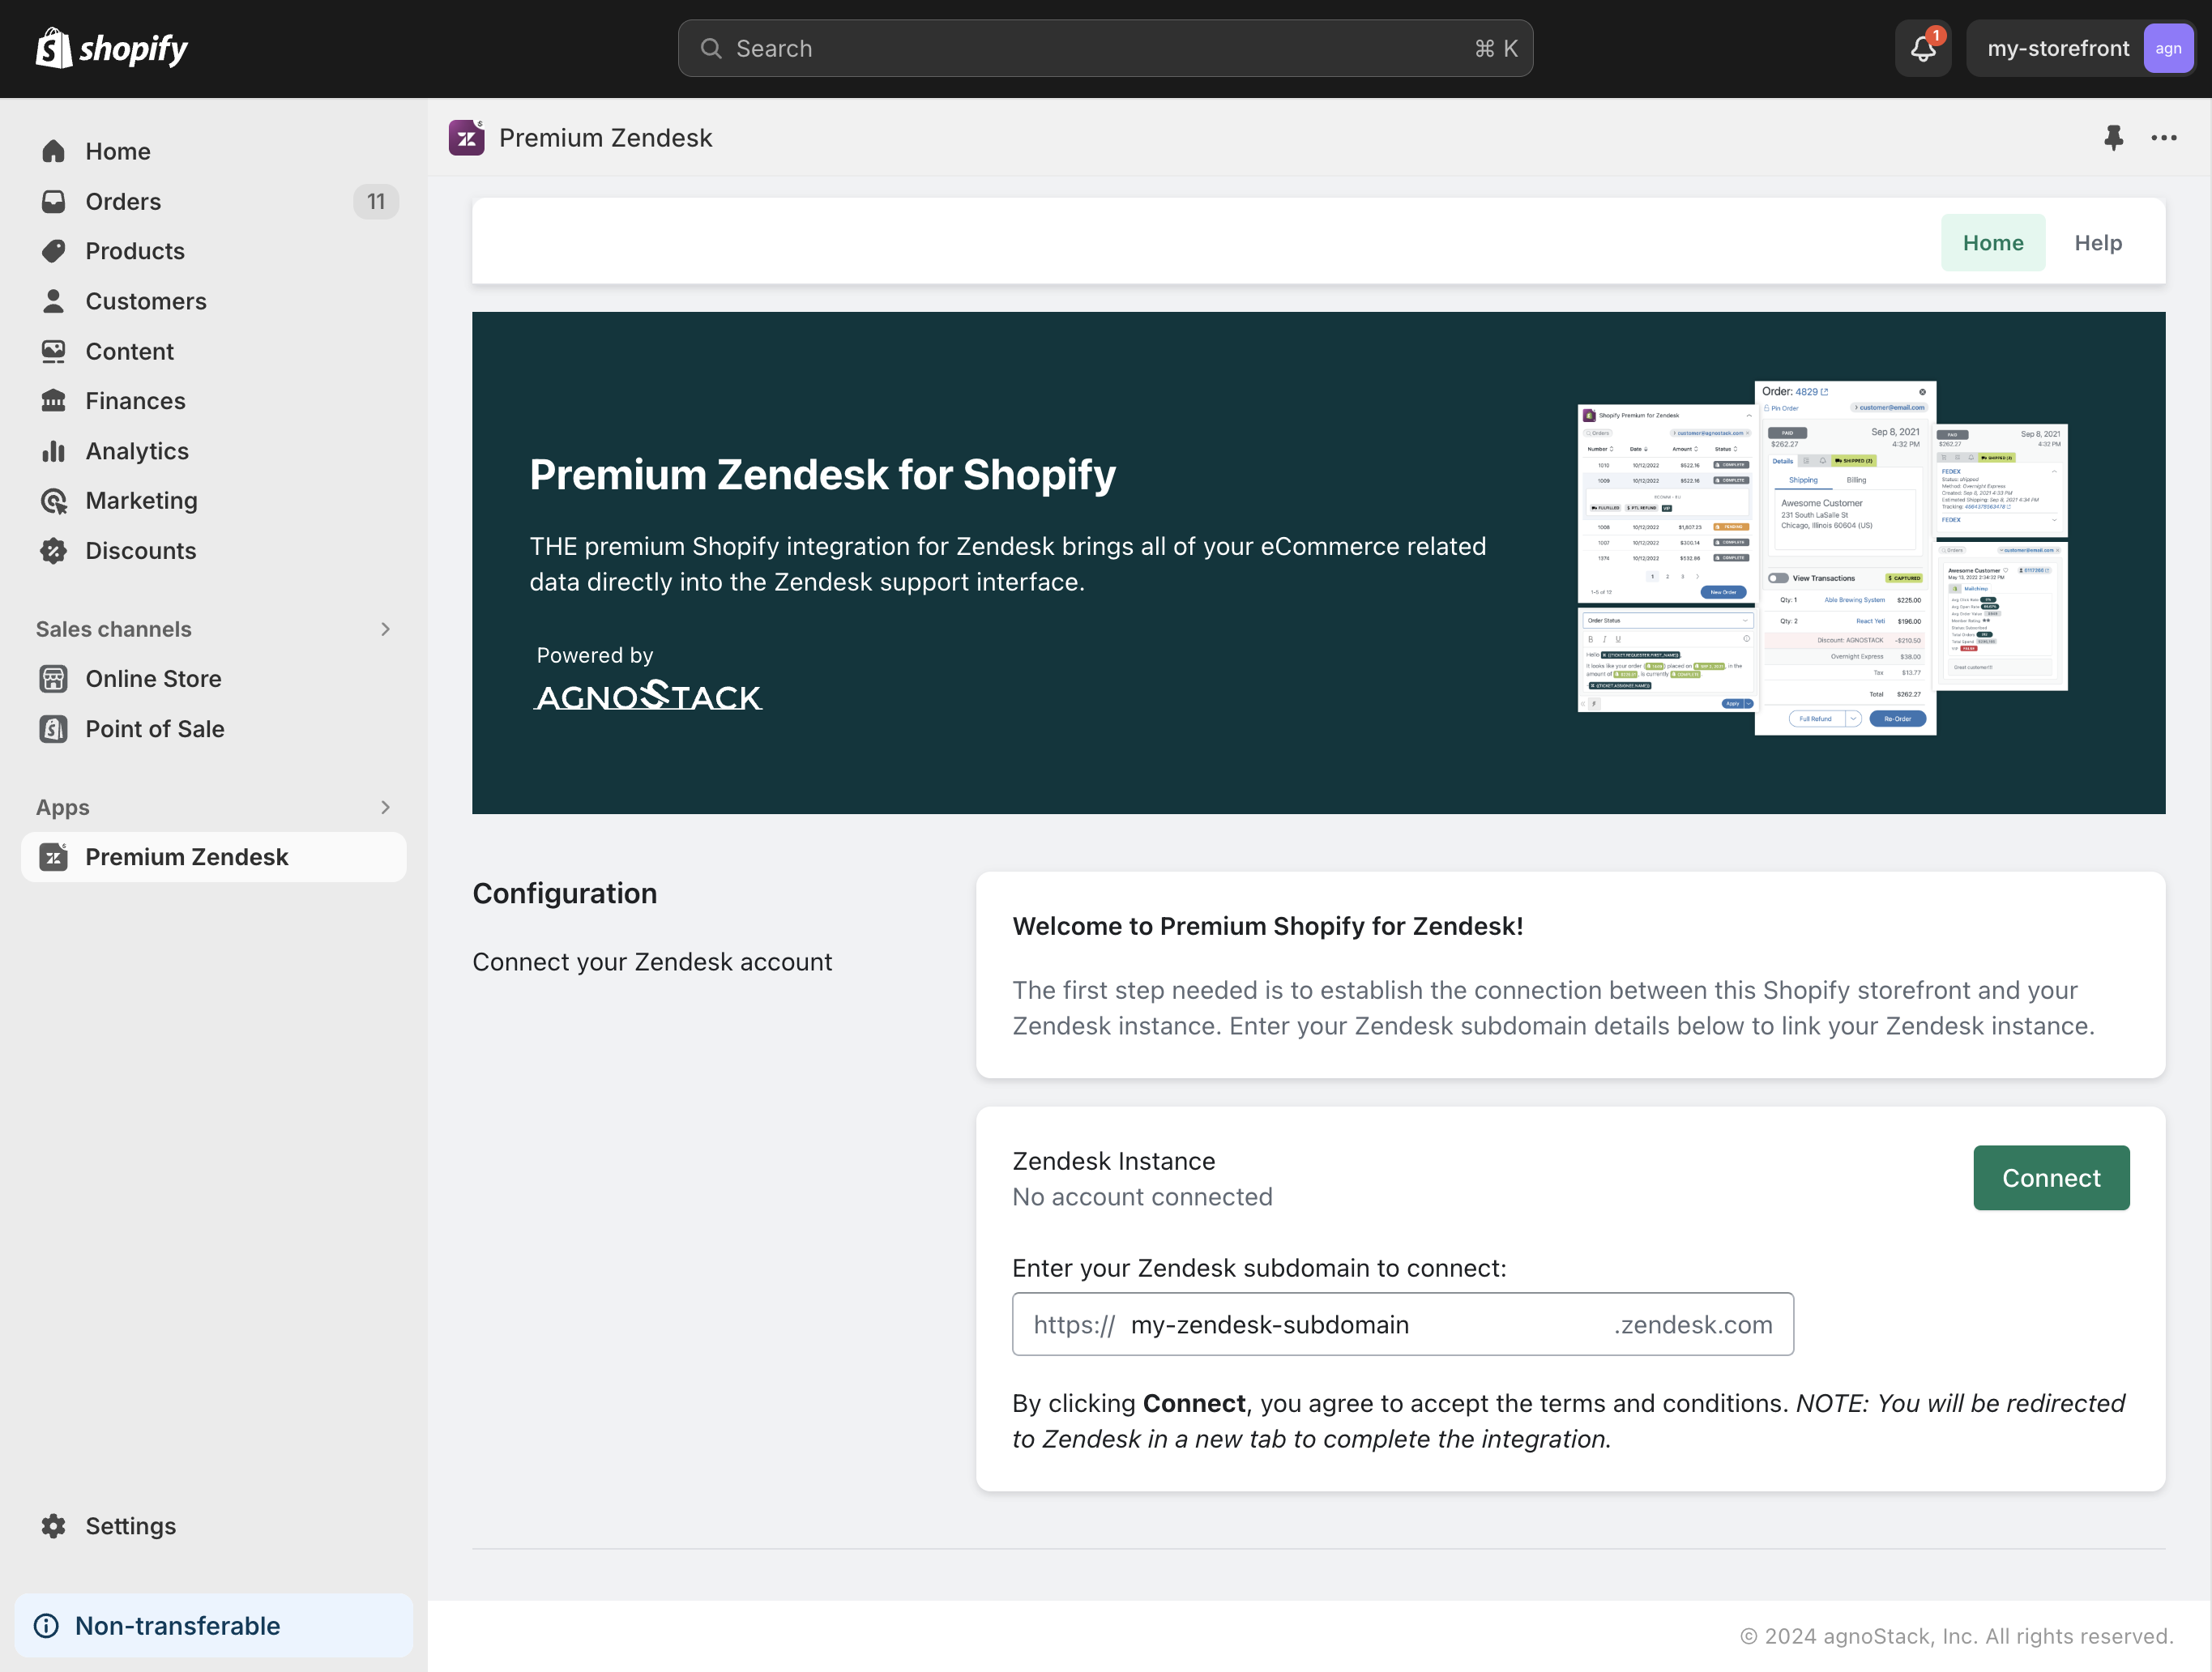The width and height of the screenshot is (2212, 1672).
Task: Expand the Sales channels chevron
Action: (385, 629)
